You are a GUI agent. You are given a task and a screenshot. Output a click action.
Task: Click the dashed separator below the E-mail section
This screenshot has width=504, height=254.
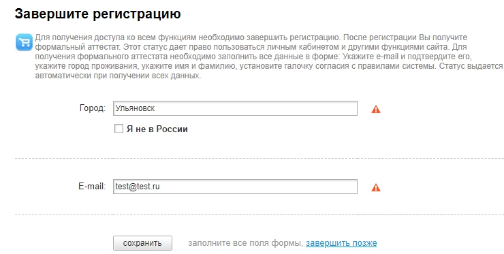259,215
